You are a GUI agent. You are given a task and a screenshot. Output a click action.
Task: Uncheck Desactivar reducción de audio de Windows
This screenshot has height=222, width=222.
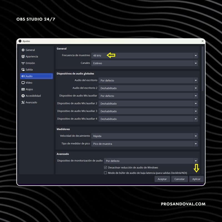tap(105, 167)
